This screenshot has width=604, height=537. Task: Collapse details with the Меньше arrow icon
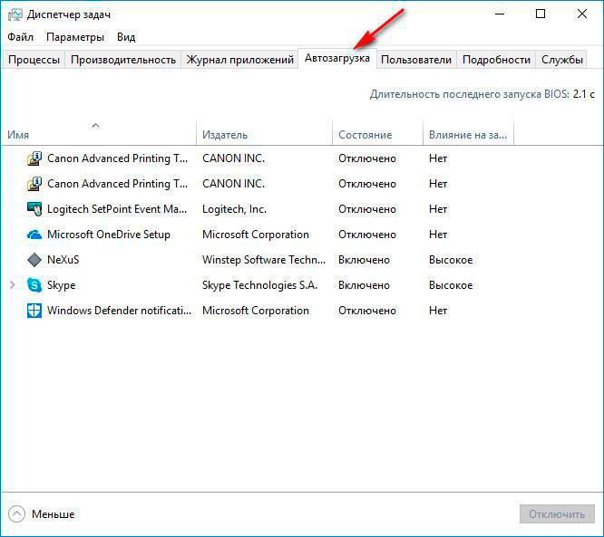16,514
